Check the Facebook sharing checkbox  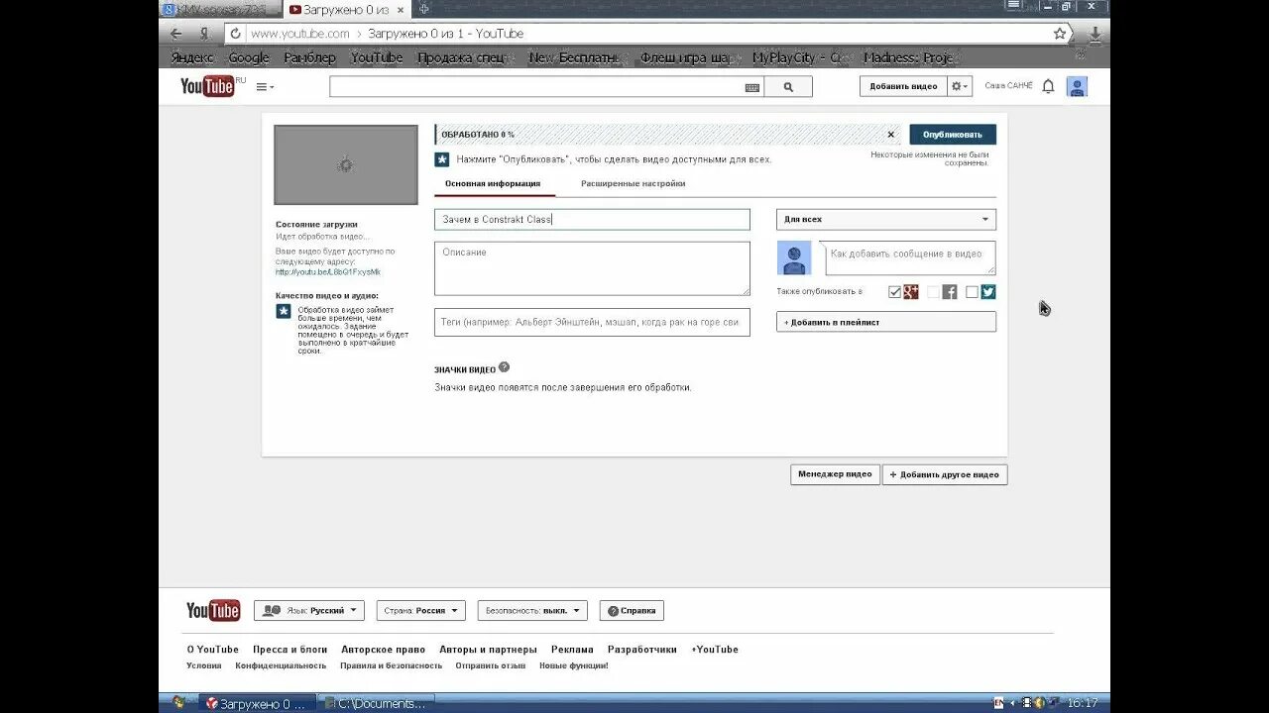coord(933,292)
